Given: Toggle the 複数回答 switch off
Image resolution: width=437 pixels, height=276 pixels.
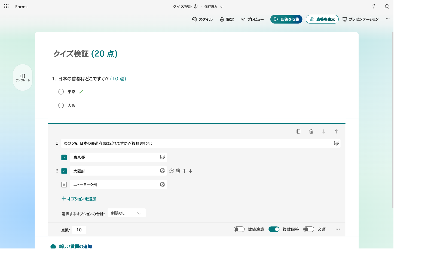Looking at the screenshot, I should pos(274,229).
